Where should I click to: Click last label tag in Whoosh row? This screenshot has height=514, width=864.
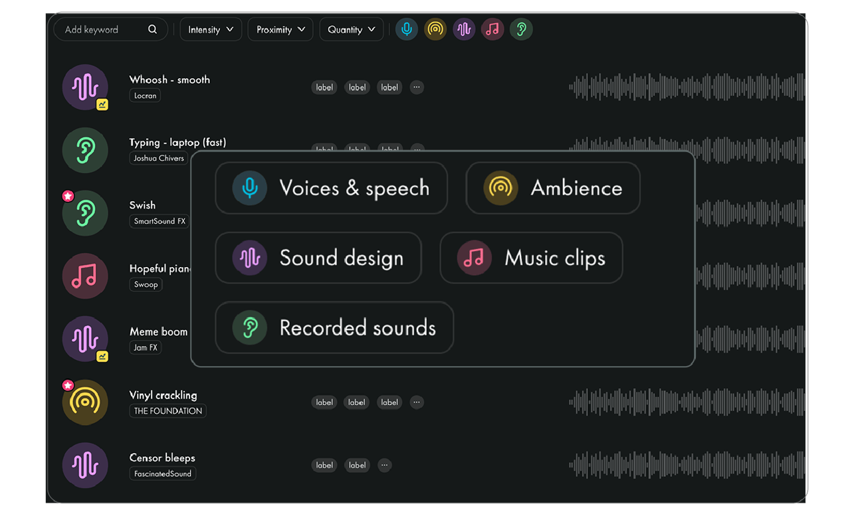389,87
